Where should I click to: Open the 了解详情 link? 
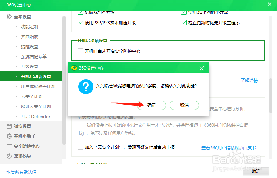(249, 81)
